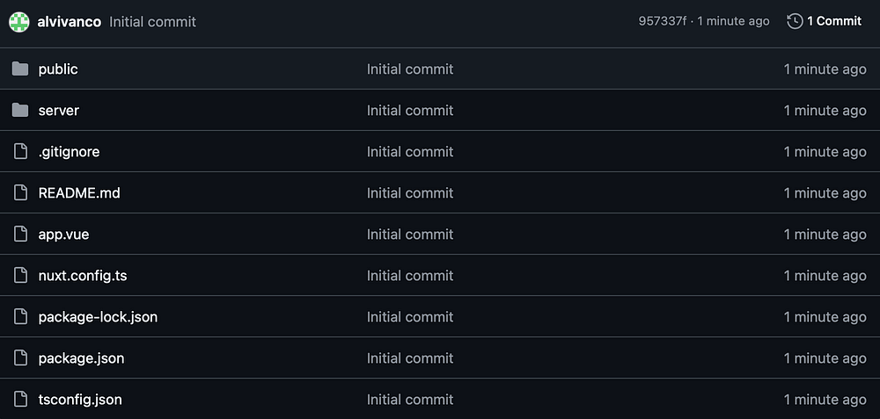Image resolution: width=880 pixels, height=419 pixels.
Task: Open the public folder
Action: [x=58, y=69]
